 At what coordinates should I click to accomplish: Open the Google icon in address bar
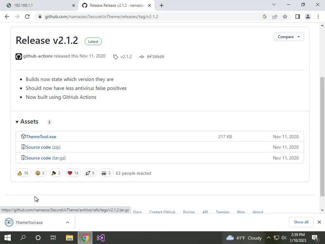point(264,17)
